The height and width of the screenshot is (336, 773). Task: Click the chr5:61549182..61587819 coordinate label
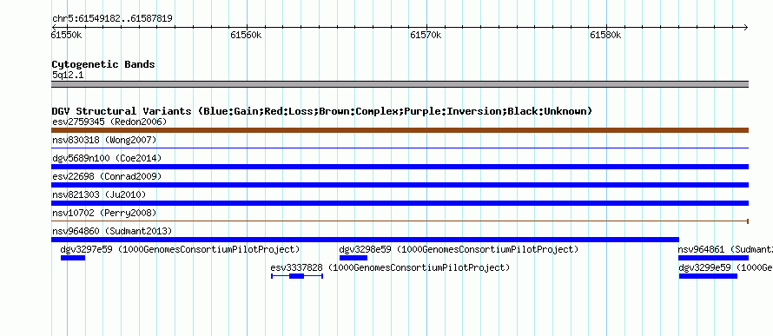pyautogui.click(x=112, y=19)
